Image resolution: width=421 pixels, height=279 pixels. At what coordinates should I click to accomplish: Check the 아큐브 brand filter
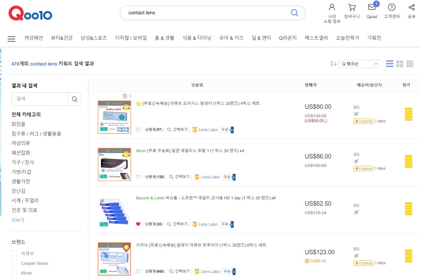(x=14, y=253)
